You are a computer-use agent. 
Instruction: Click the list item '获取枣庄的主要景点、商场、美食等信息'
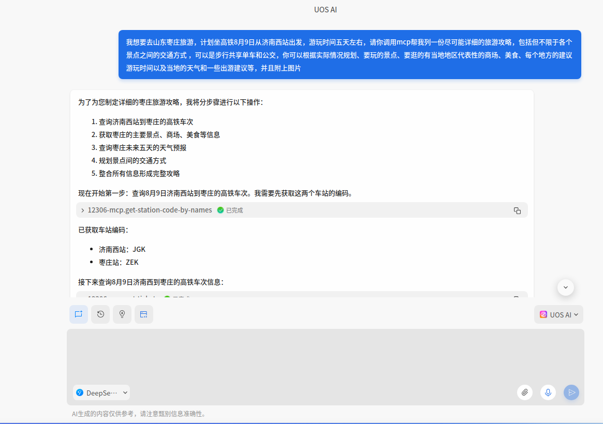pos(159,135)
